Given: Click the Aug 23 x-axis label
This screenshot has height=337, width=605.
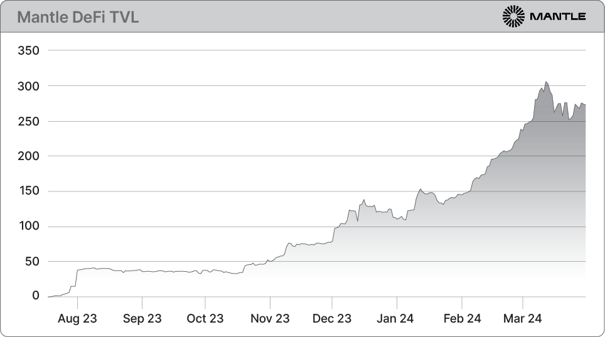Looking at the screenshot, I should pos(77,318).
